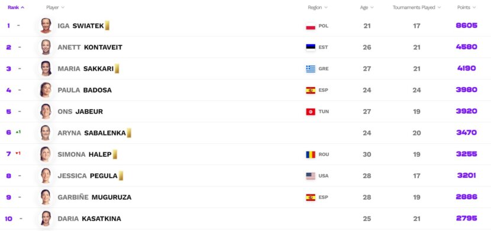Click the Tunisia flag icon

click(x=311, y=111)
